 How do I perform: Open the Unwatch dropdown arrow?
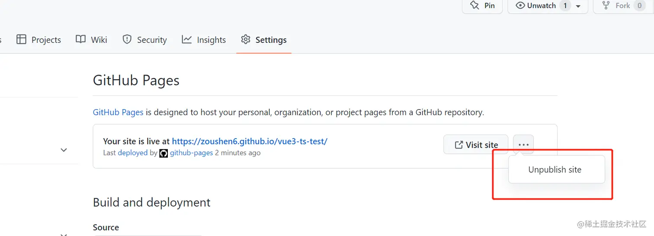[x=578, y=6]
